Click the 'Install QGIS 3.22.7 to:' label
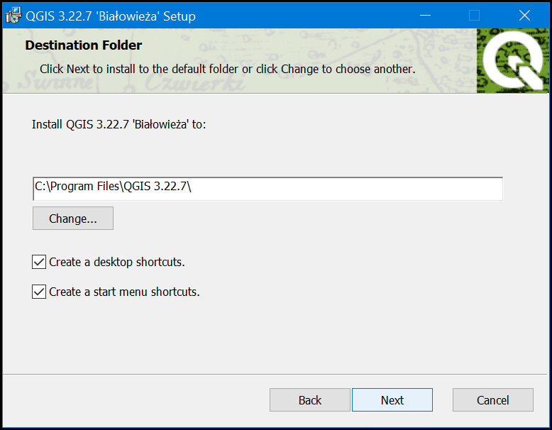 [x=118, y=124]
